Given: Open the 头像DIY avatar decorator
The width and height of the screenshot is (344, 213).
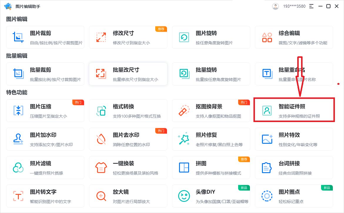Looking at the screenshot, I should pyautogui.click(x=211, y=196).
